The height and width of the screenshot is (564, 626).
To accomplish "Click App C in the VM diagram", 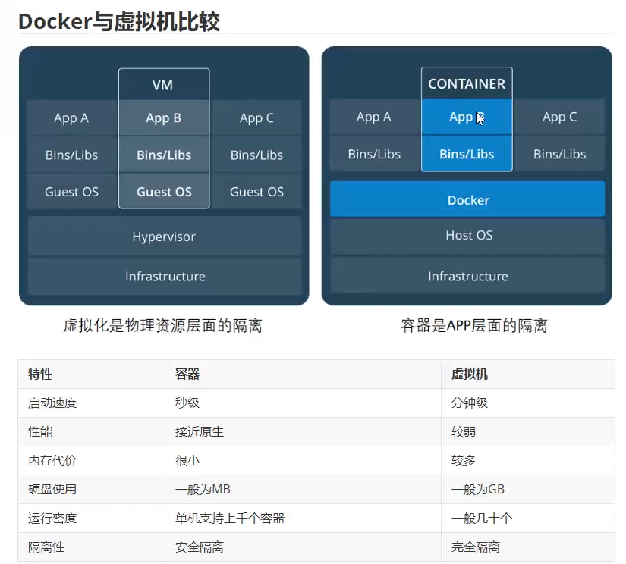I will [x=256, y=118].
